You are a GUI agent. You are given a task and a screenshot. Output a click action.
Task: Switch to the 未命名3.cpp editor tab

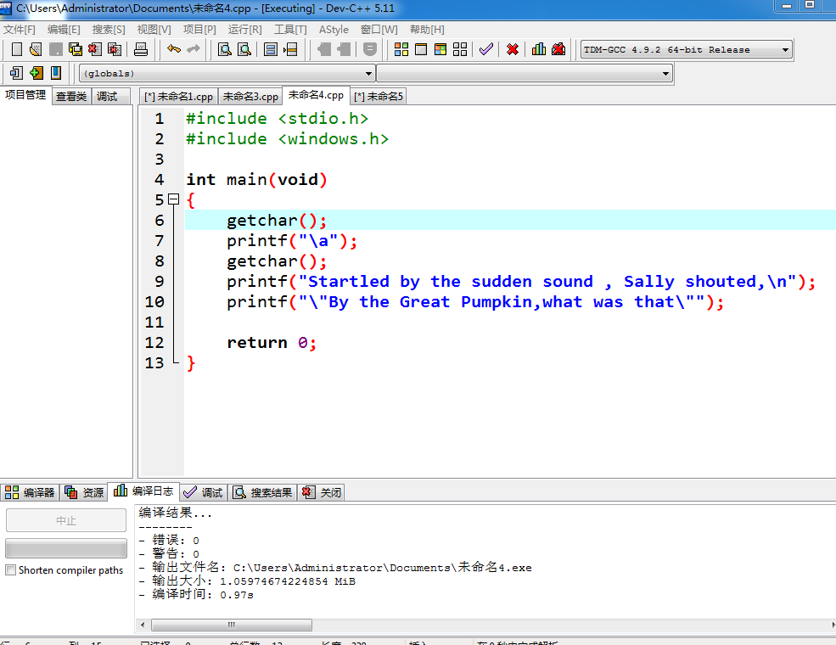coord(250,97)
